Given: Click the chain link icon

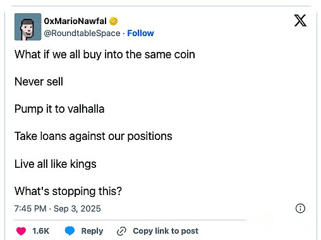Looking at the screenshot, I should pyautogui.click(x=121, y=231).
